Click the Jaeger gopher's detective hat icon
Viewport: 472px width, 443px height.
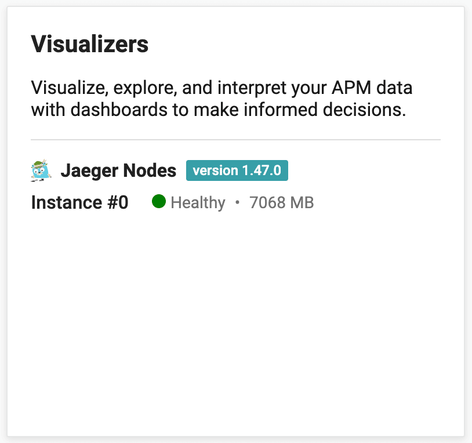click(x=40, y=166)
